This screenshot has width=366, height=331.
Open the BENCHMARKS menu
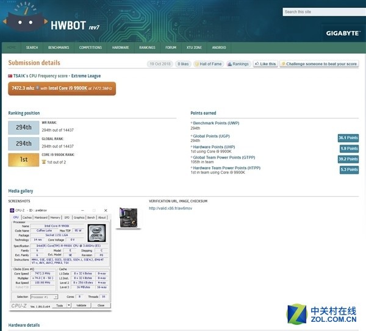[59, 48]
